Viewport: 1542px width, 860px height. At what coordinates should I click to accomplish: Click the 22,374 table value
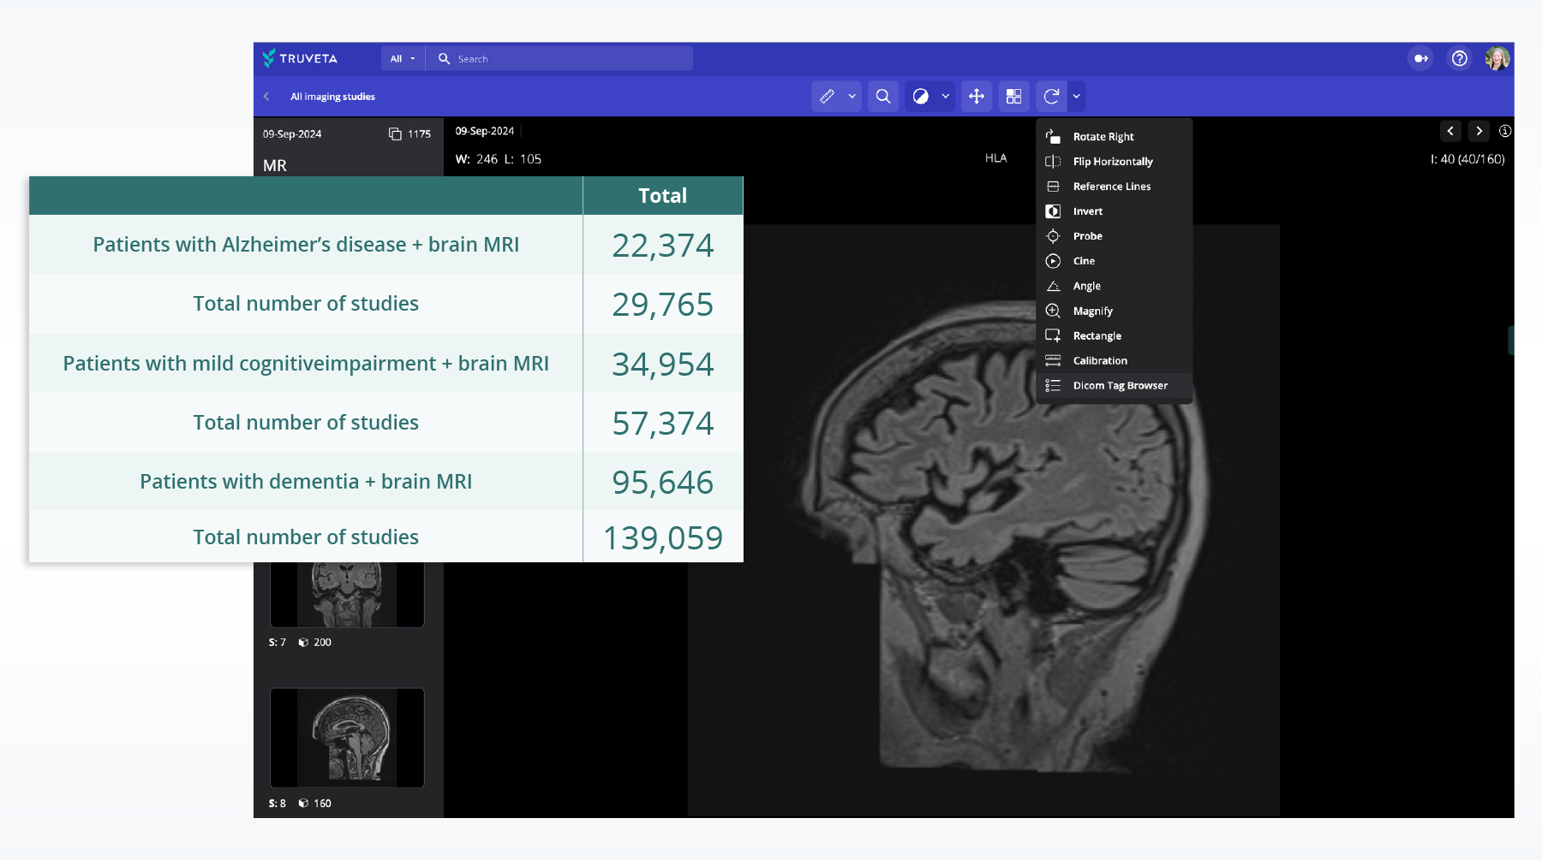pyautogui.click(x=662, y=246)
